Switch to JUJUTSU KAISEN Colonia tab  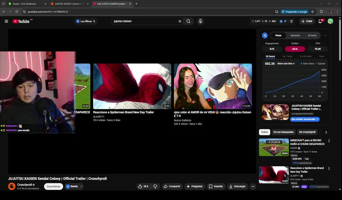pyautogui.click(x=70, y=4)
